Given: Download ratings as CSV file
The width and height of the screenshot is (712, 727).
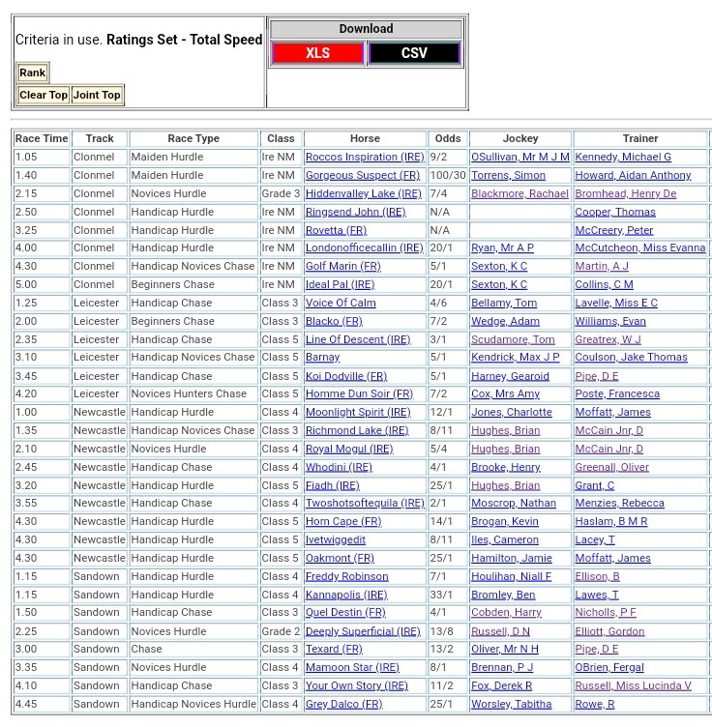Looking at the screenshot, I should pos(414,53).
